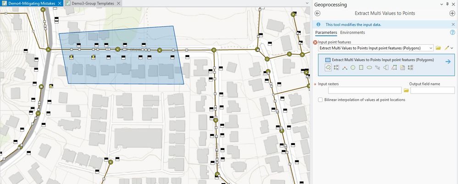
Task: Enable Bilinear interpolation of values checkbox
Action: pos(320,100)
